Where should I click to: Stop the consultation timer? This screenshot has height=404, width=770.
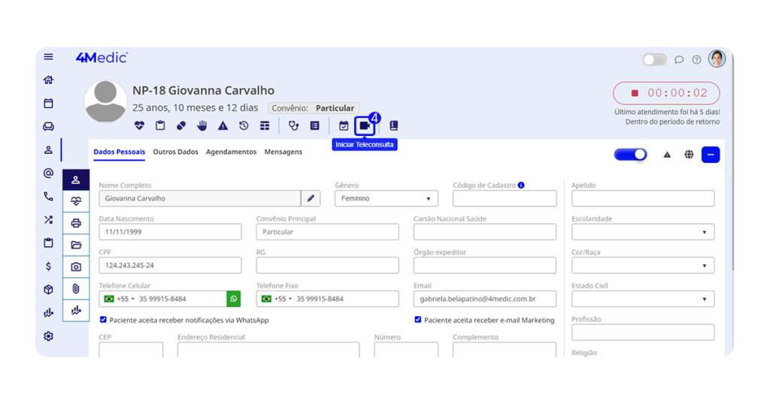pos(635,93)
